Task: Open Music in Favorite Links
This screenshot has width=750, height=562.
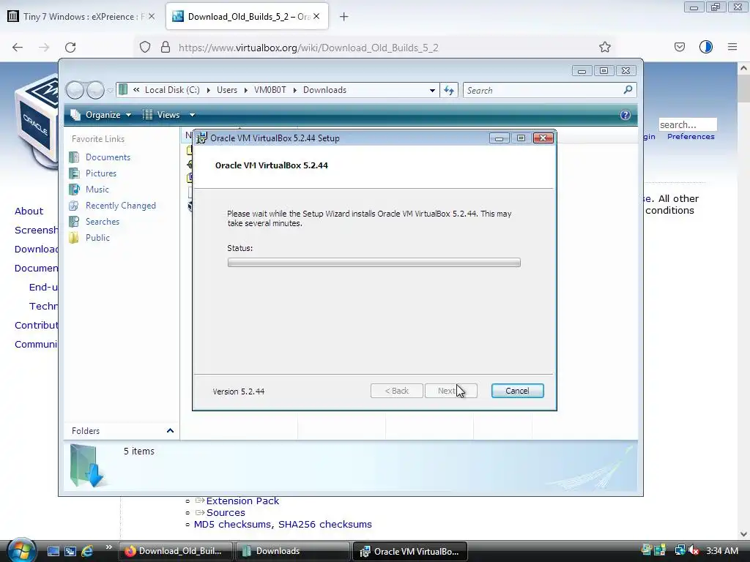Action: pos(97,190)
